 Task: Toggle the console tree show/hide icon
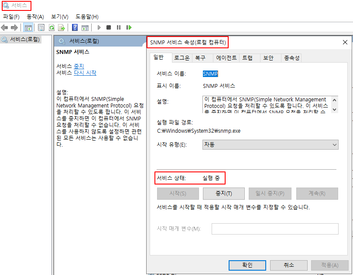(x=28, y=27)
